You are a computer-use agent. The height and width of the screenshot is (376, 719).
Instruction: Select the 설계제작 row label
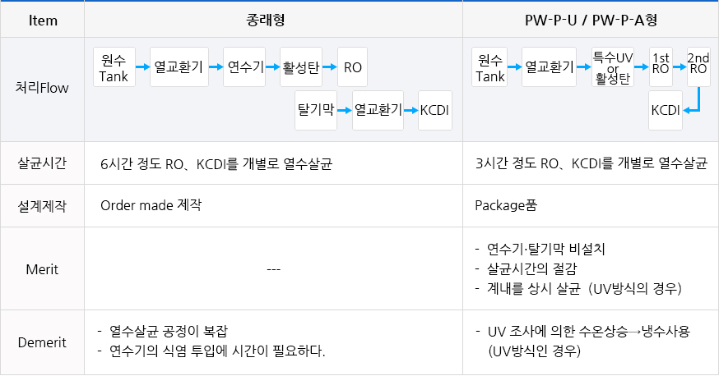[42, 206]
